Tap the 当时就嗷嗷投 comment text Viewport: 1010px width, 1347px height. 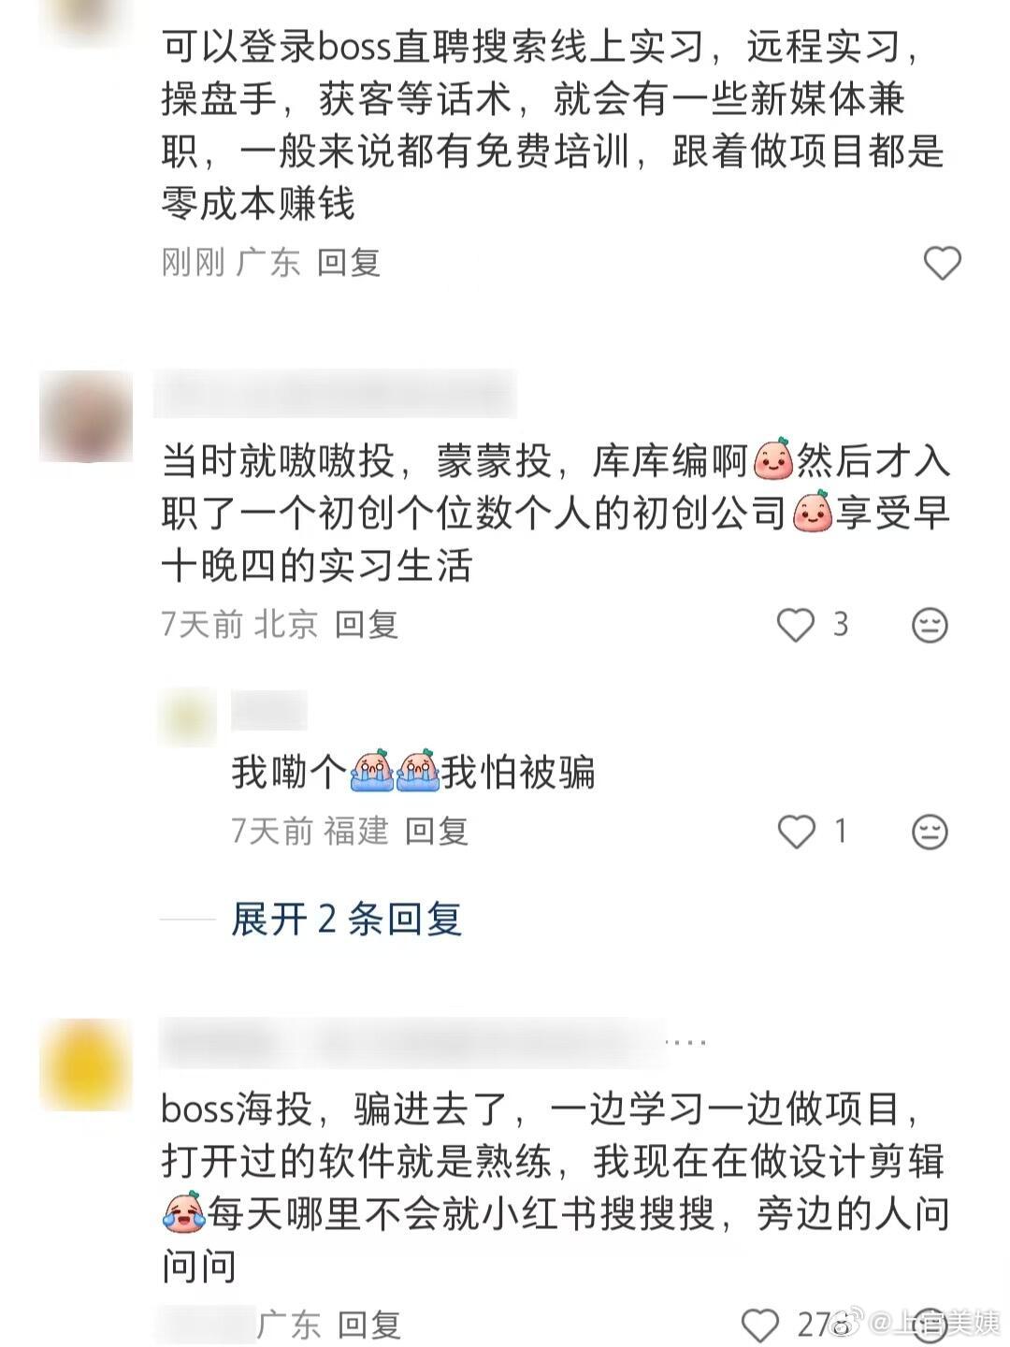(555, 514)
